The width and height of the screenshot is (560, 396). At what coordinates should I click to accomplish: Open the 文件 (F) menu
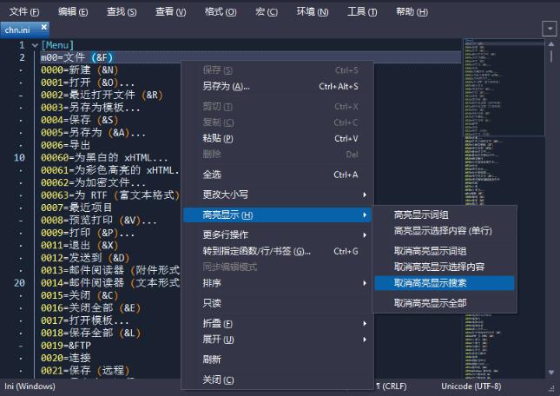click(24, 11)
